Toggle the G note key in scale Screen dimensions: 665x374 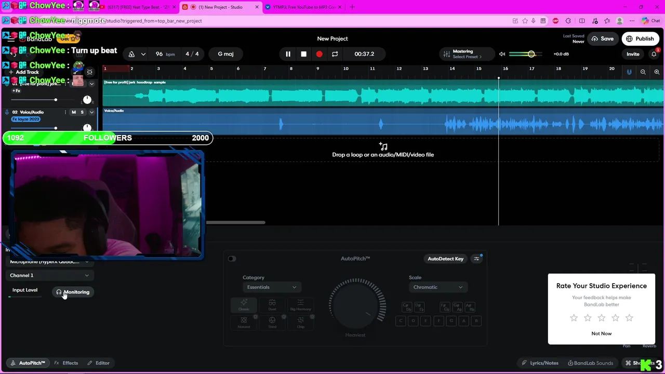[451, 321]
